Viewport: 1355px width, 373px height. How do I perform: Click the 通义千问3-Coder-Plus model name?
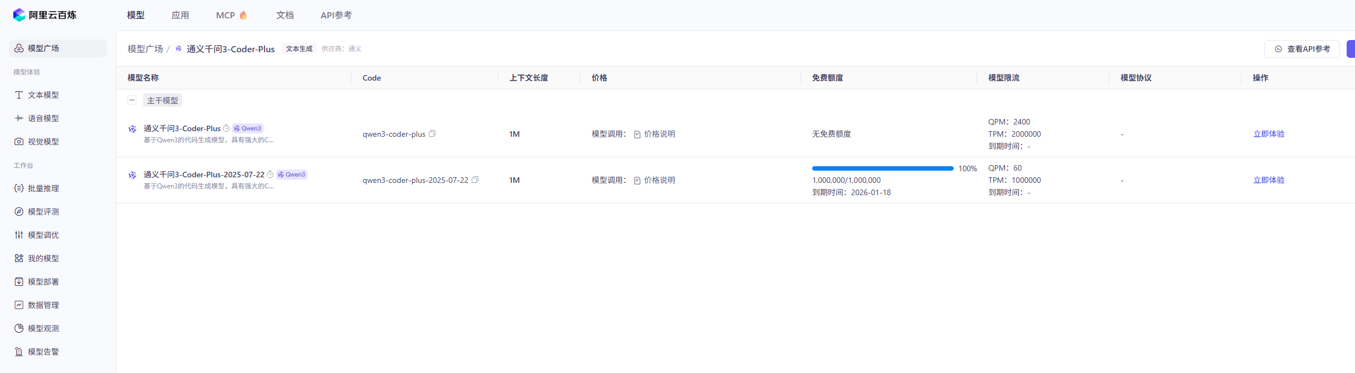182,128
